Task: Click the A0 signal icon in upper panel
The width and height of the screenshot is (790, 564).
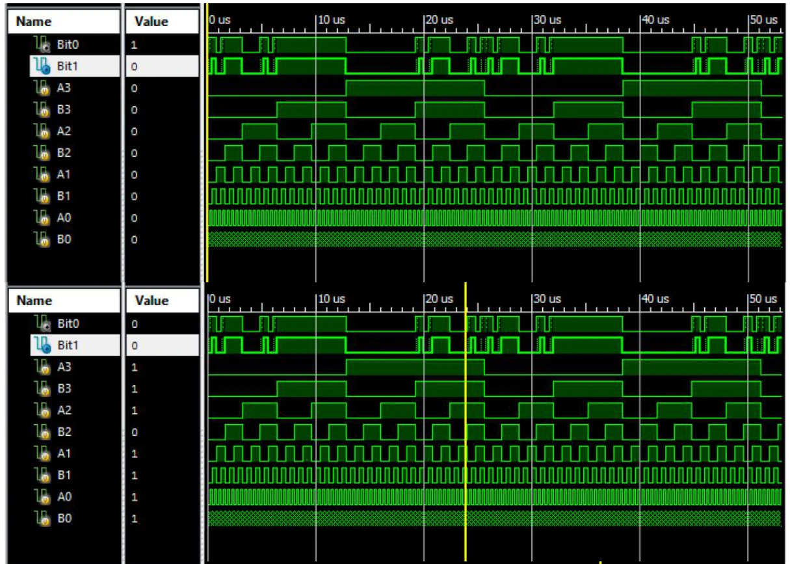Action: click(42, 218)
